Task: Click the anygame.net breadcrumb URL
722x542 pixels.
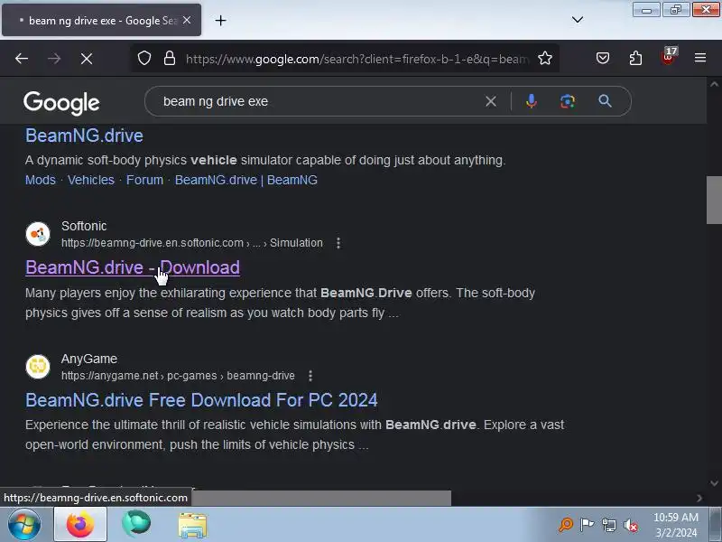Action: 178,376
